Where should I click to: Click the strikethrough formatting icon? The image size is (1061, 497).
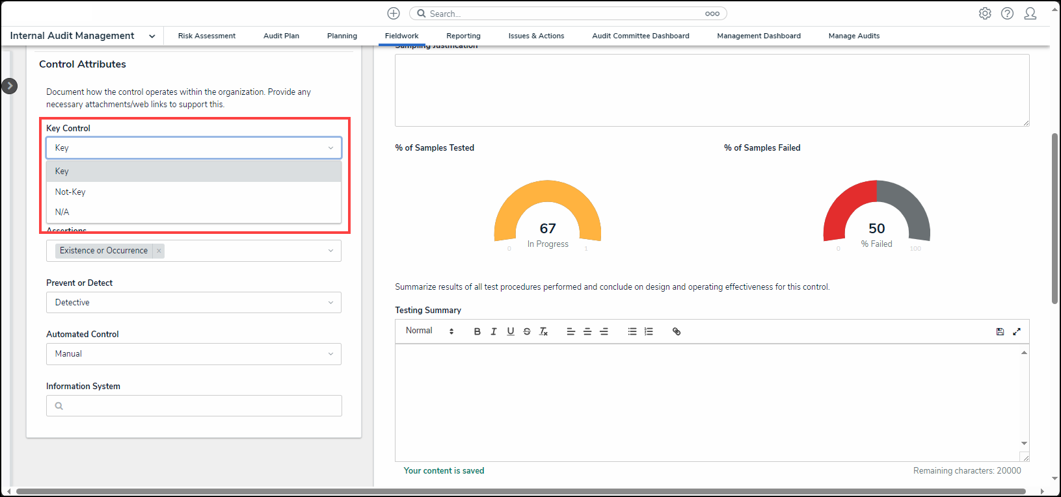527,331
